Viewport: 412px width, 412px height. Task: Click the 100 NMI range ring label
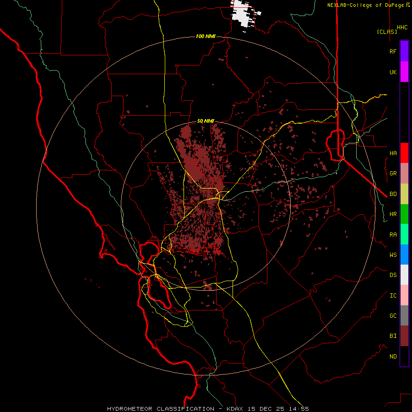point(206,36)
